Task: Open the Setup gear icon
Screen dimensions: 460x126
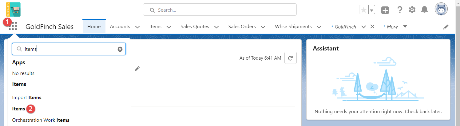Action: pos(412,10)
